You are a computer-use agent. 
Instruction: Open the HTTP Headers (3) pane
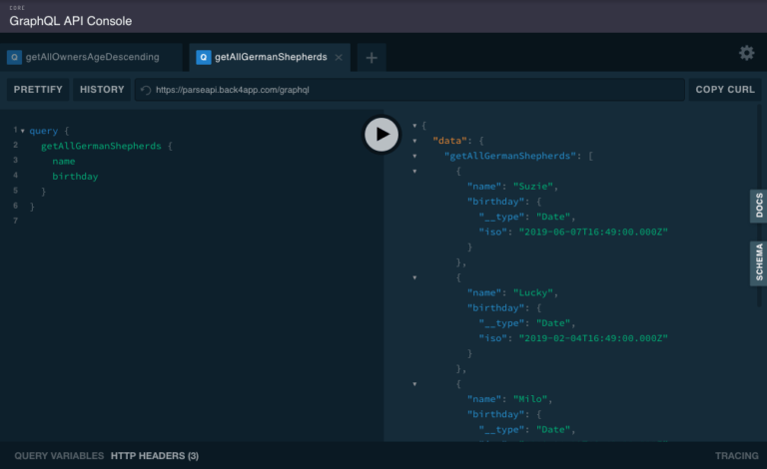pos(155,456)
